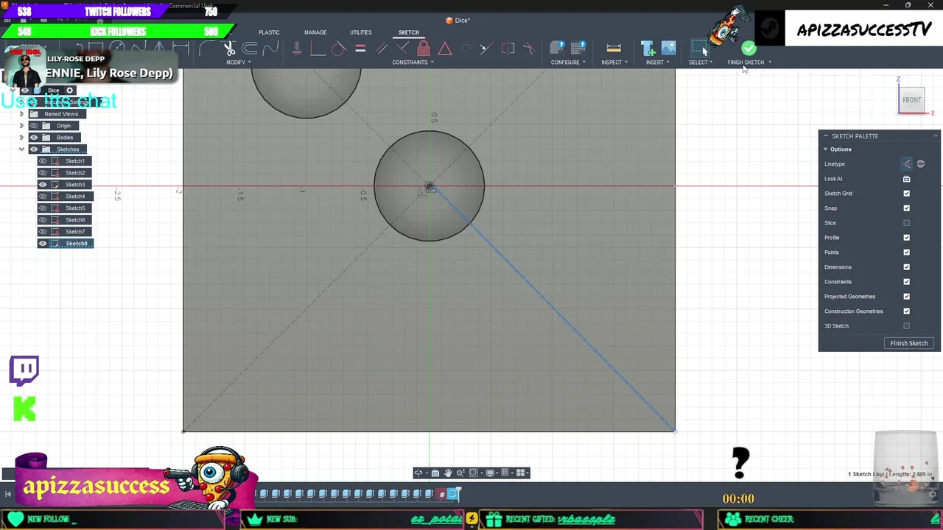Open the Configure dropdown menu
Viewport: 943px width, 530px height.
(x=568, y=63)
